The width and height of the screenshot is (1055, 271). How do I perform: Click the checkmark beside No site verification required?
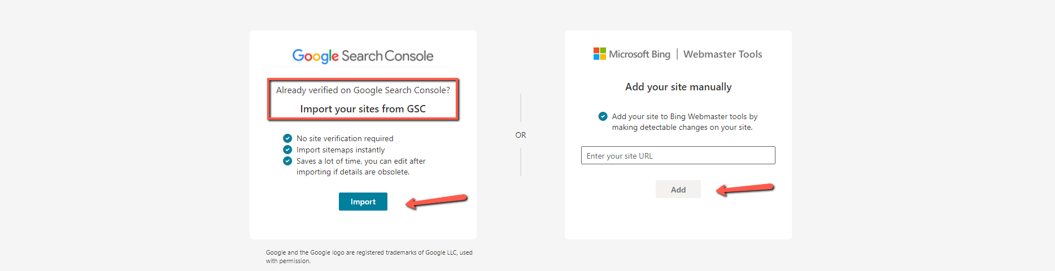point(287,138)
